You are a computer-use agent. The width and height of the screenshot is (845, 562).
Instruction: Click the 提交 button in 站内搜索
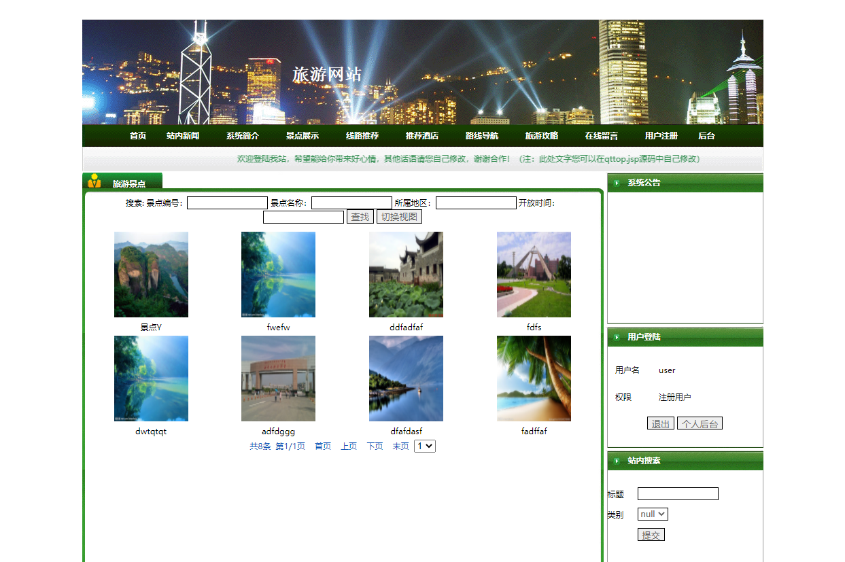coord(651,534)
